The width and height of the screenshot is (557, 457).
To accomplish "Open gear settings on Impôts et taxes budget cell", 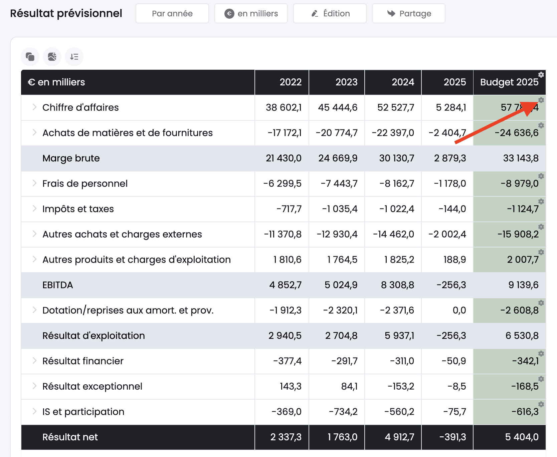I will [x=541, y=201].
